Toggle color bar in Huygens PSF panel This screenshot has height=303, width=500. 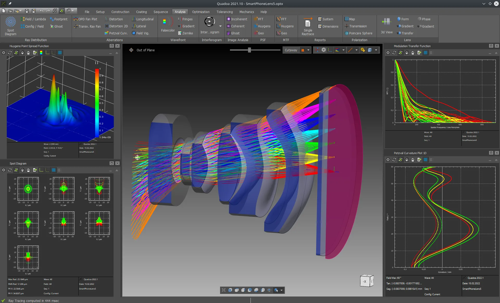coord(41,53)
